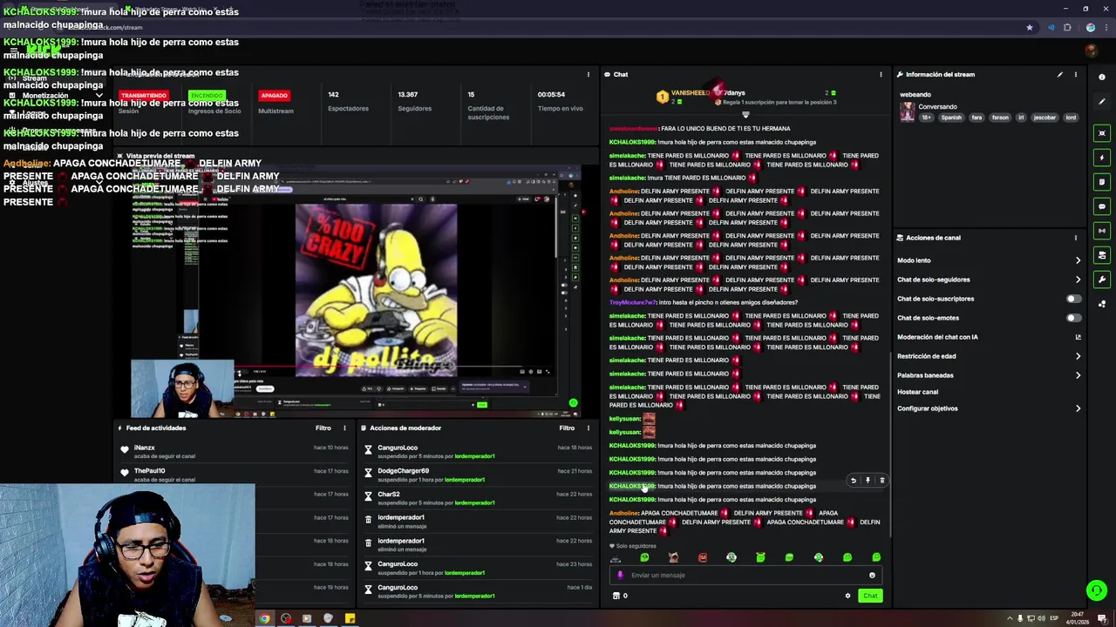The image size is (1116, 627).
Task: Toggle Chat de solo-suscriptores switch
Action: [1073, 299]
